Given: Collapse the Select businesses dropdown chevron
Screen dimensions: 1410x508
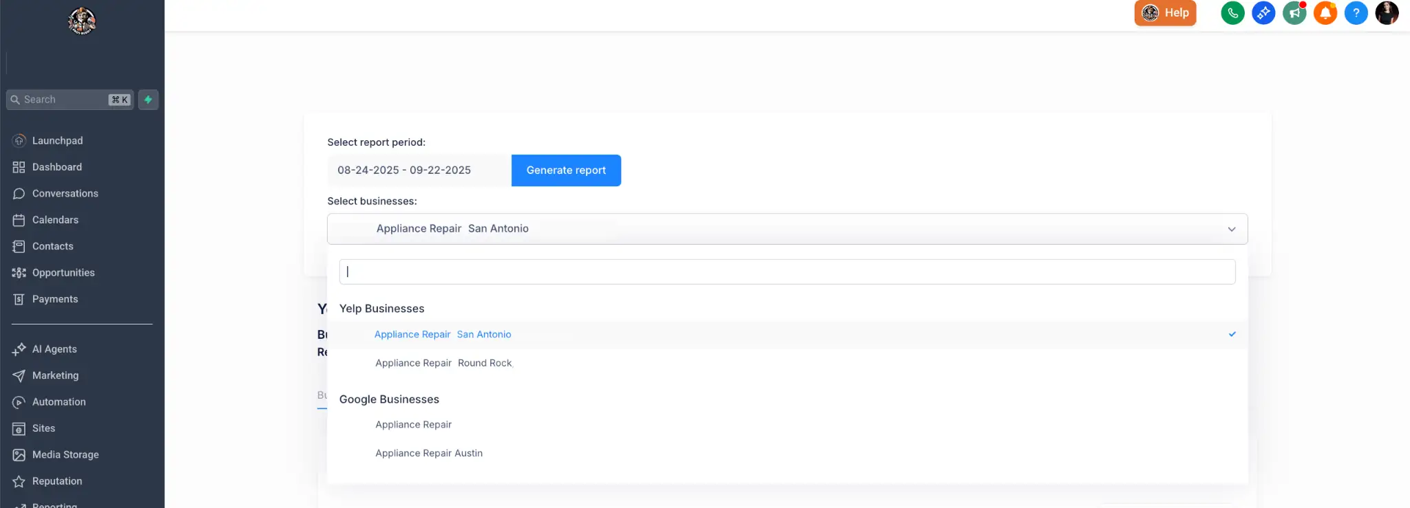Looking at the screenshot, I should pyautogui.click(x=1231, y=229).
